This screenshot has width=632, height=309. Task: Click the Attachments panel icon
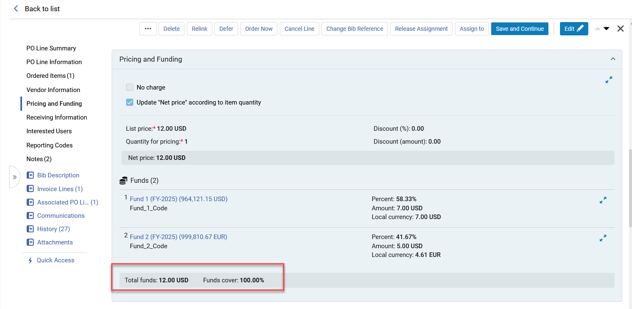pyautogui.click(x=30, y=242)
